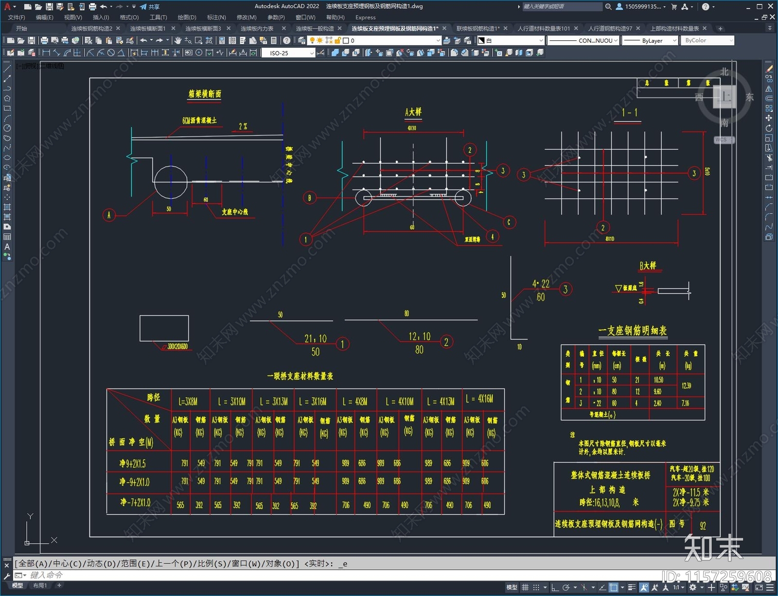Select the line tool in the left draw toolbar

[x=7, y=69]
